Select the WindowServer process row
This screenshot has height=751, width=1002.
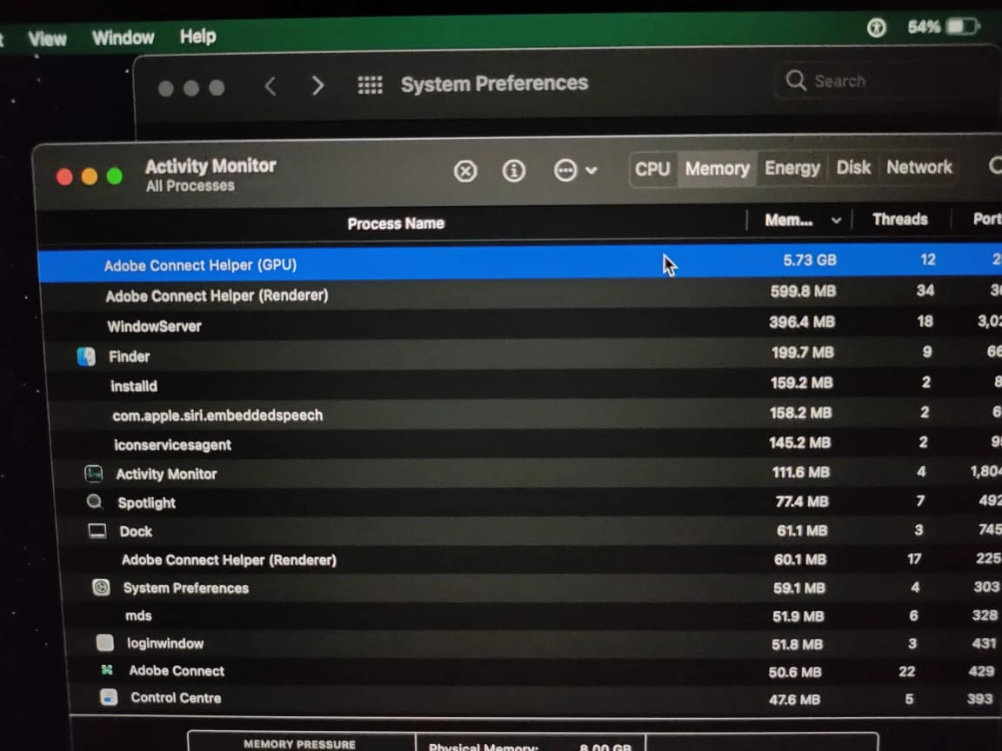tap(522, 323)
